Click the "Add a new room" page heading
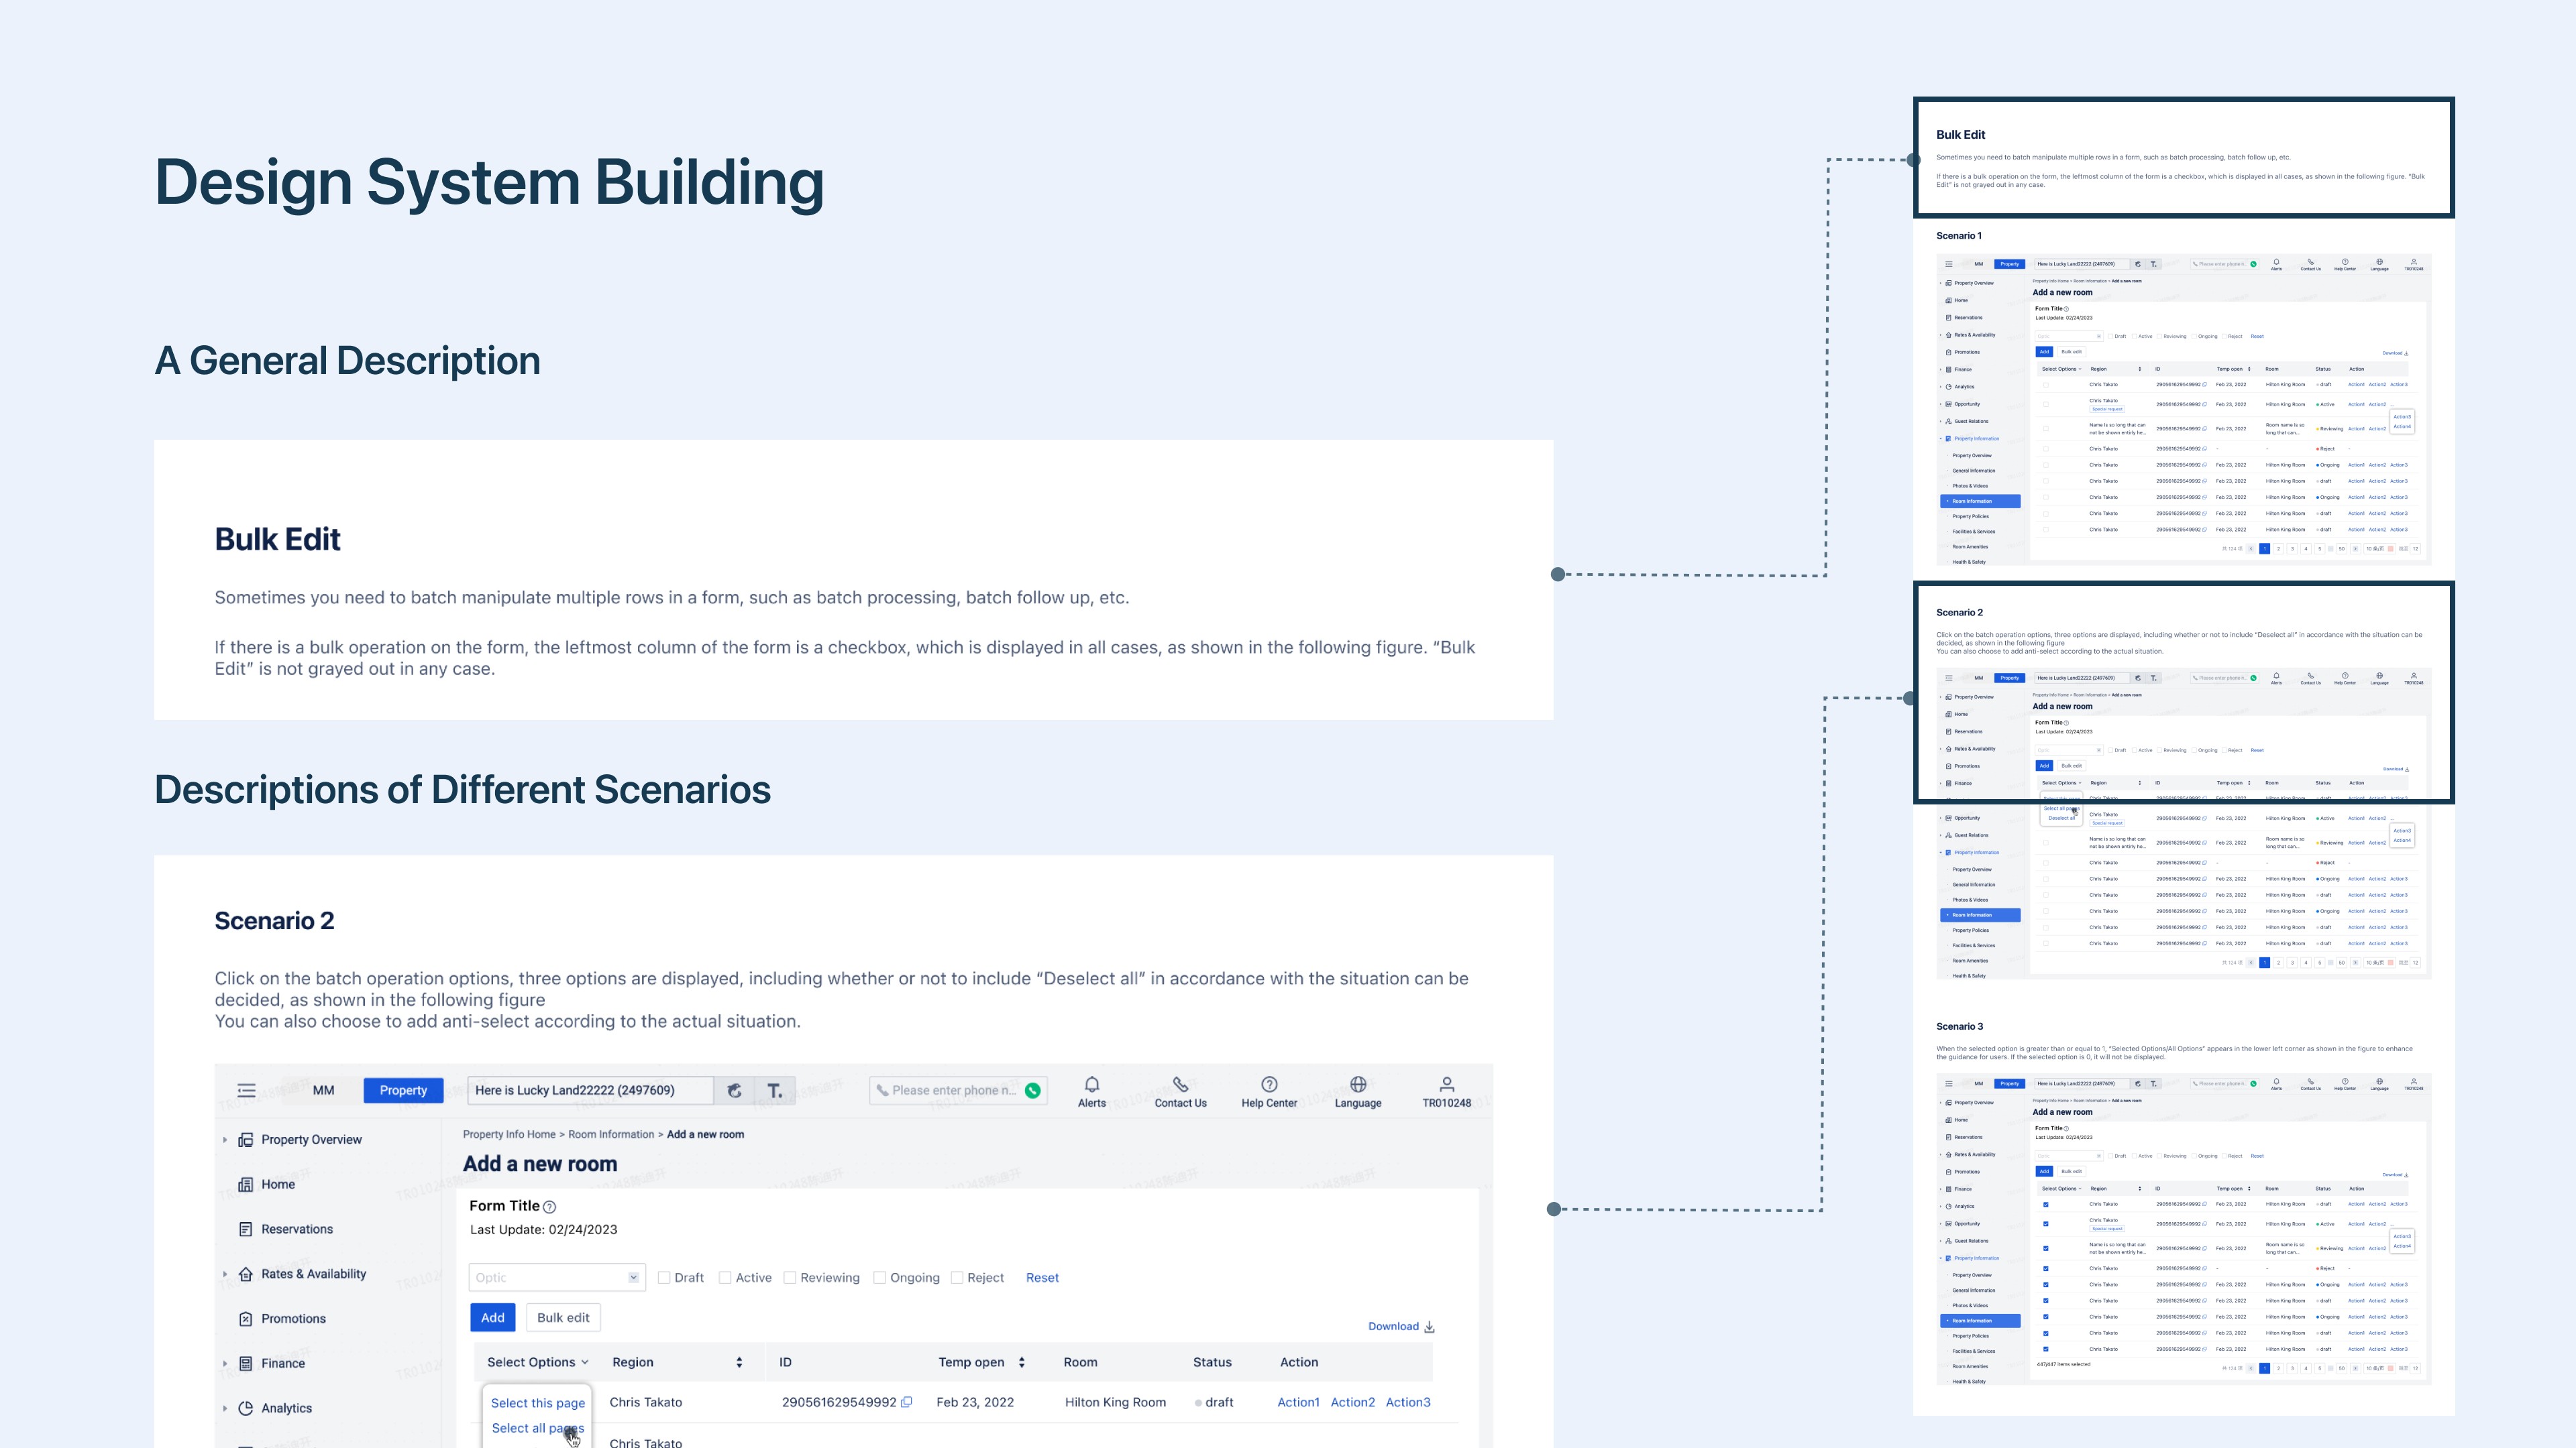Image resolution: width=2576 pixels, height=1448 pixels. pos(540,1164)
